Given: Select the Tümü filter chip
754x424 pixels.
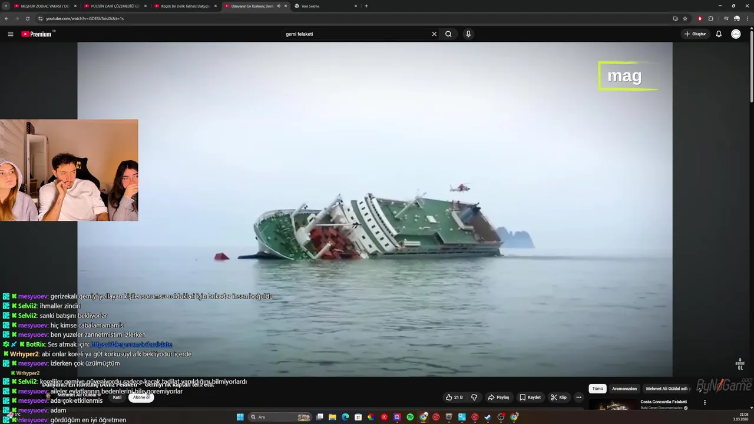Looking at the screenshot, I should click(597, 389).
